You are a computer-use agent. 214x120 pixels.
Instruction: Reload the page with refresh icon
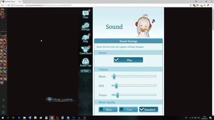tap(9, 5)
